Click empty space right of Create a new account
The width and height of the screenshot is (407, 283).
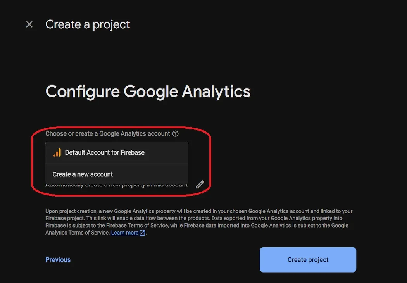pos(155,174)
